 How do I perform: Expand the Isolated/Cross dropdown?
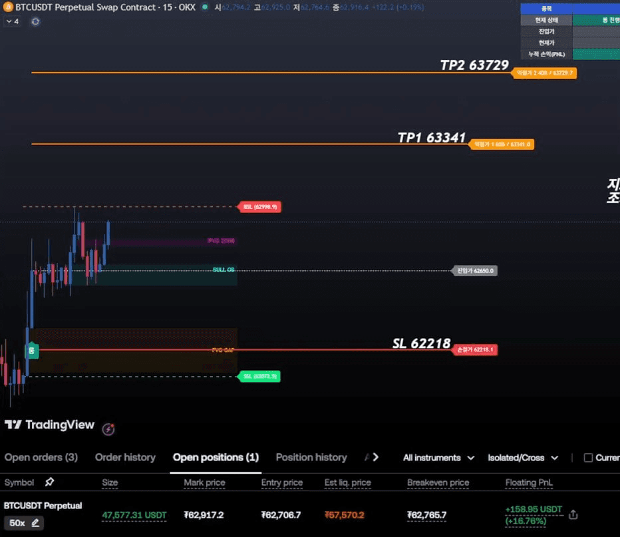(523, 458)
